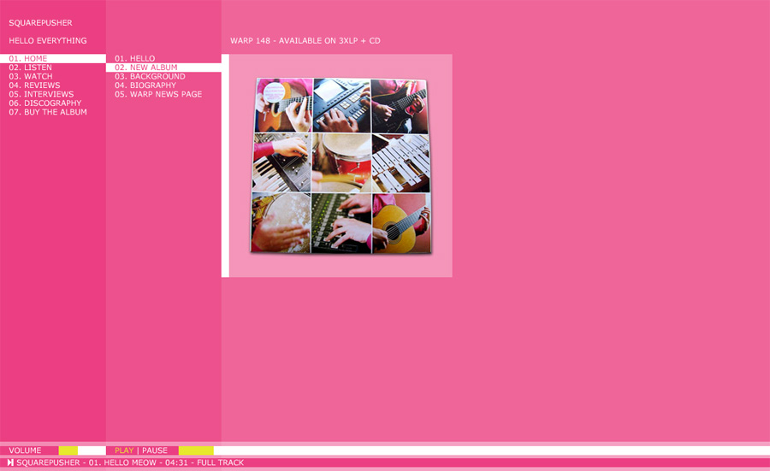The image size is (770, 471).
Task: Open 03. BACKGROUND submenu page
Action: (x=150, y=76)
